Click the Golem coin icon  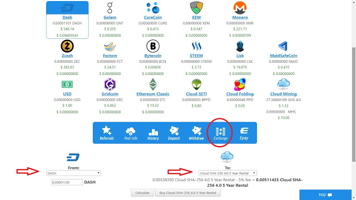pyautogui.click(x=110, y=8)
